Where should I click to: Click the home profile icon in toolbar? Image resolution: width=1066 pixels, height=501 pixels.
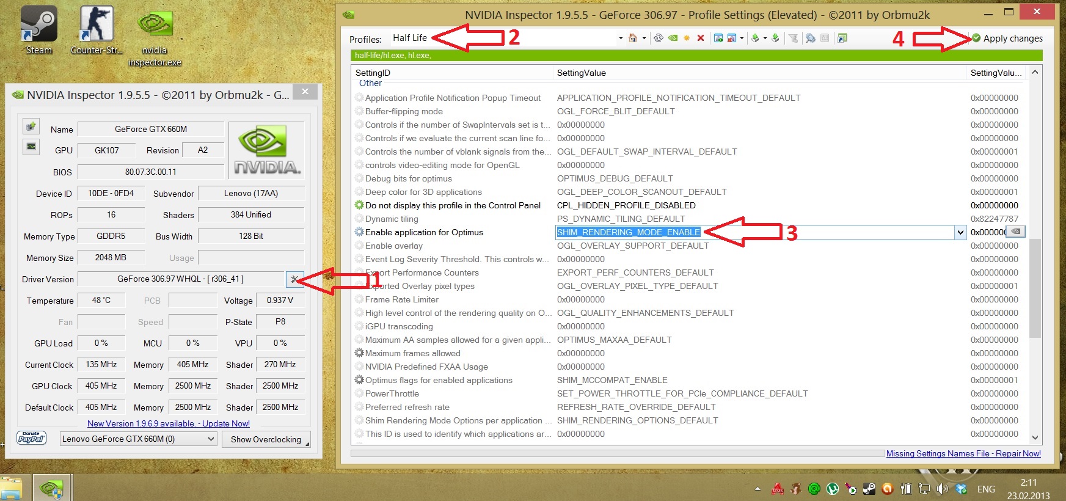point(633,38)
